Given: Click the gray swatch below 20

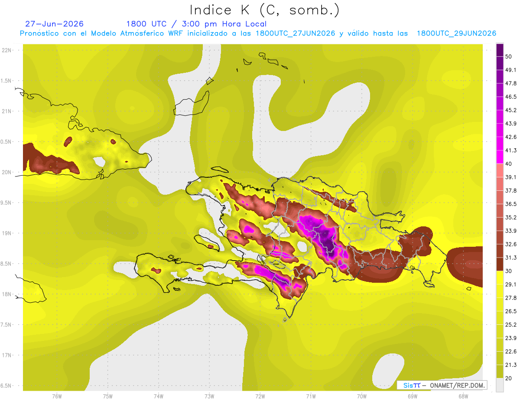Looking at the screenshot, I should point(500,385).
